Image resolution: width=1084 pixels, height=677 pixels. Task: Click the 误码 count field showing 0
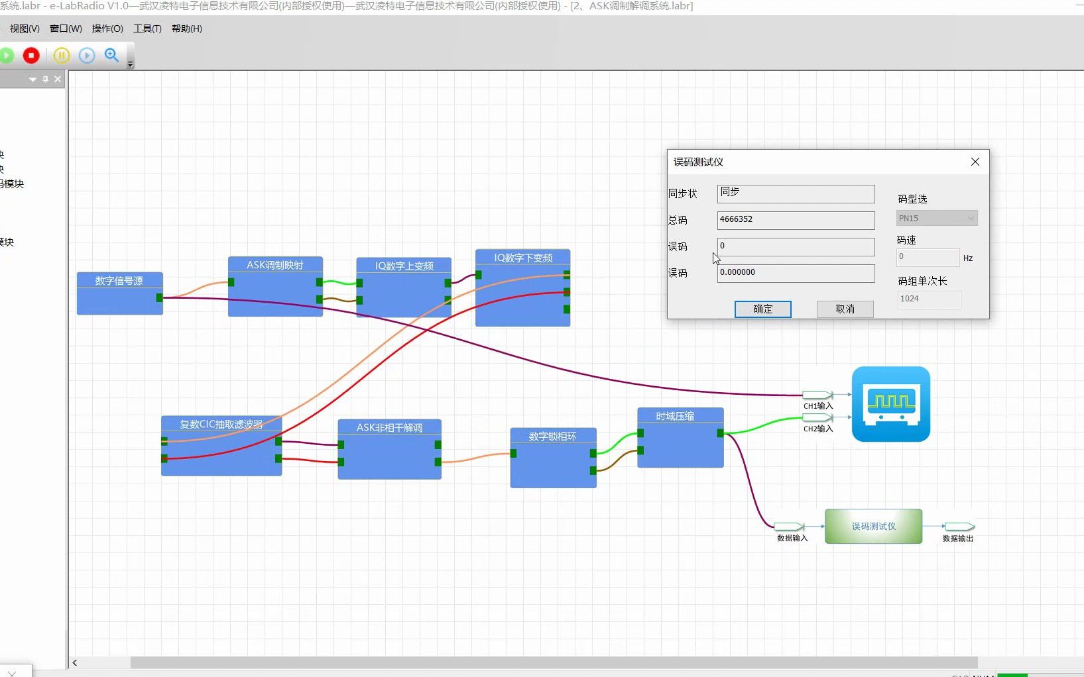pos(796,246)
